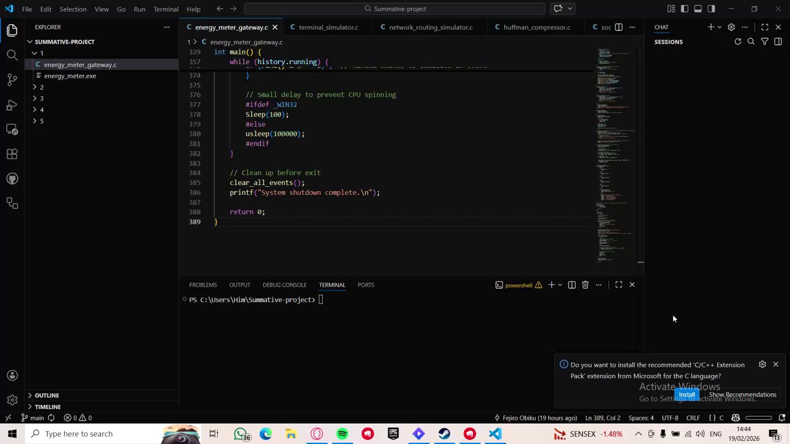The height and width of the screenshot is (444, 790).
Task: Switch to the terminal_simulator.c tab
Action: tap(328, 27)
